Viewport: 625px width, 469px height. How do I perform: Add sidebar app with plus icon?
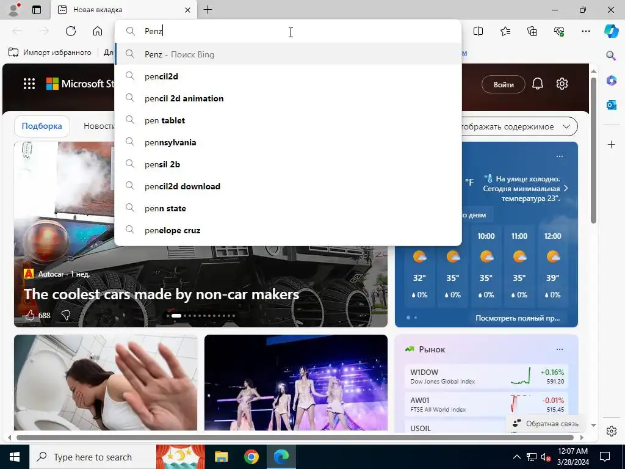point(611,144)
